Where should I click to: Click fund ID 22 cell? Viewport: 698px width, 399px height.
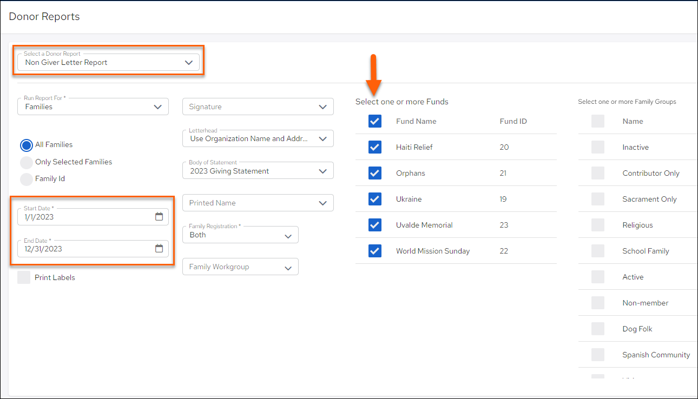click(x=504, y=251)
